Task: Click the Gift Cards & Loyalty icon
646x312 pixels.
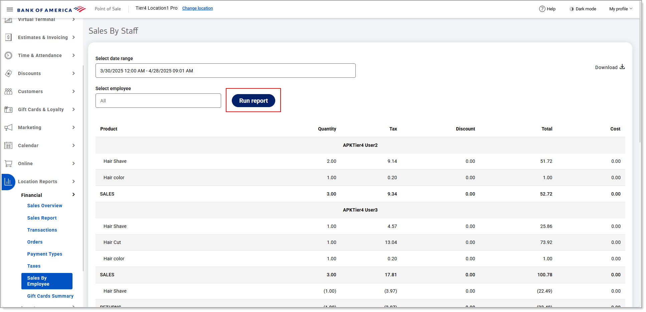Action: tap(9, 109)
